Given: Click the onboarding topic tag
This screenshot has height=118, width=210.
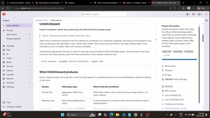Looking at the screenshot, I should pyautogui.click(x=178, y=51).
